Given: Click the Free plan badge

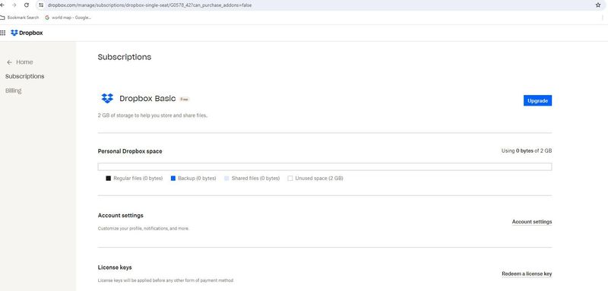Looking at the screenshot, I should pyautogui.click(x=184, y=100).
